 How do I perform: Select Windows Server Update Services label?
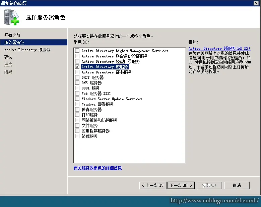coord(112,99)
